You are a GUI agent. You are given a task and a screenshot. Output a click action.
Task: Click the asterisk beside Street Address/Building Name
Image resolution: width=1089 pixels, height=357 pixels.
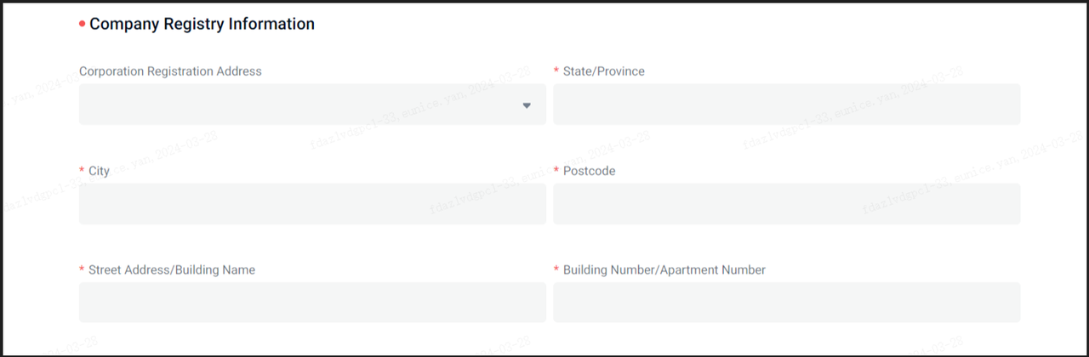point(82,270)
